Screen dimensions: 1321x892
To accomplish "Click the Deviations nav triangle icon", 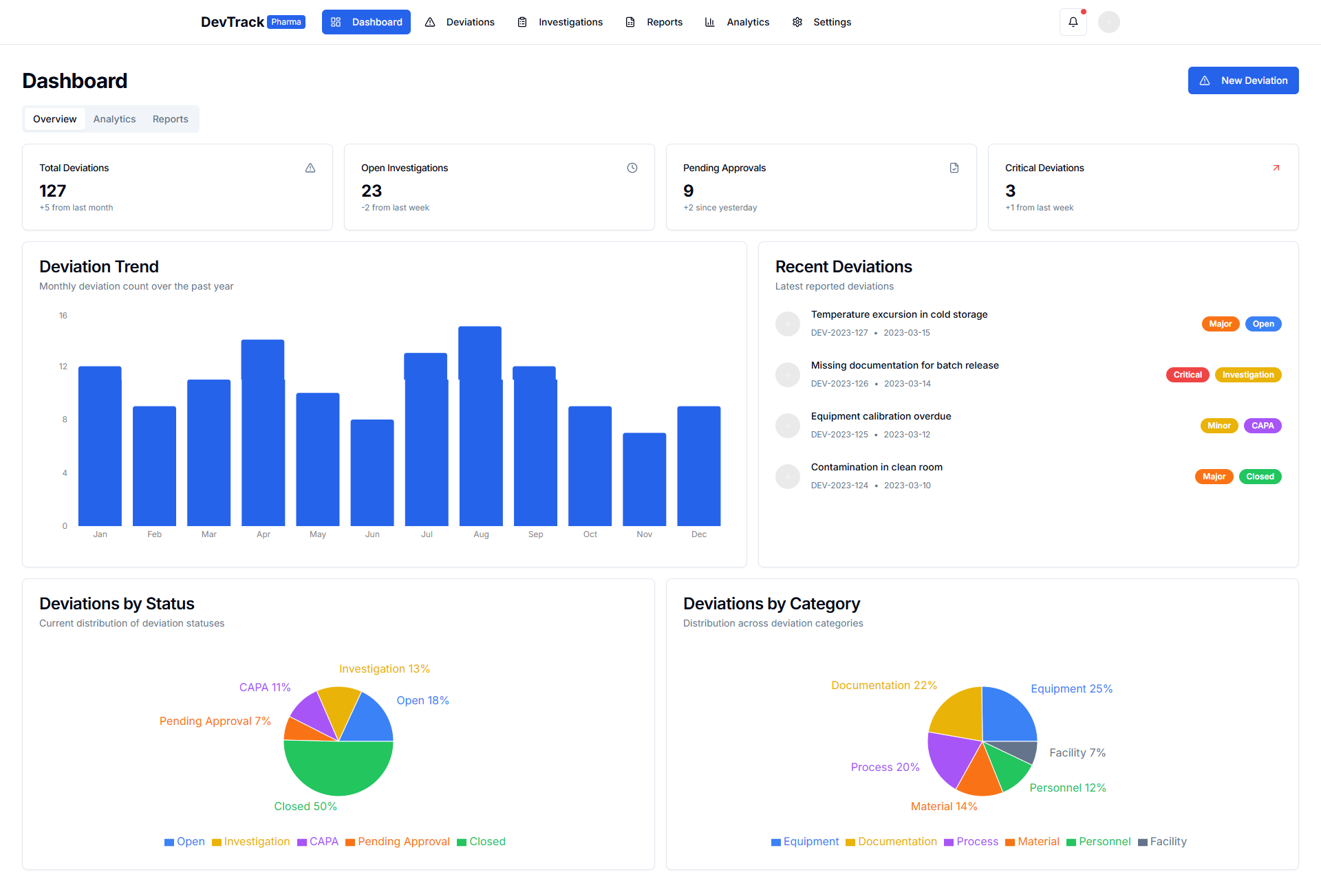I will pos(430,22).
